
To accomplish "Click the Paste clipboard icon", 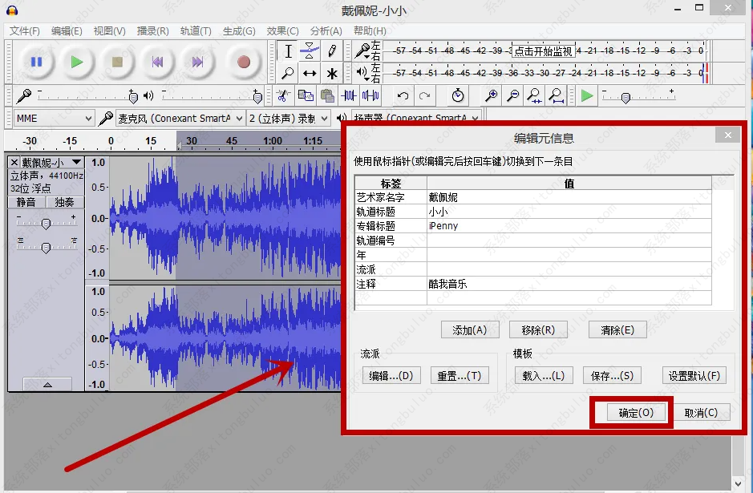I will [327, 96].
